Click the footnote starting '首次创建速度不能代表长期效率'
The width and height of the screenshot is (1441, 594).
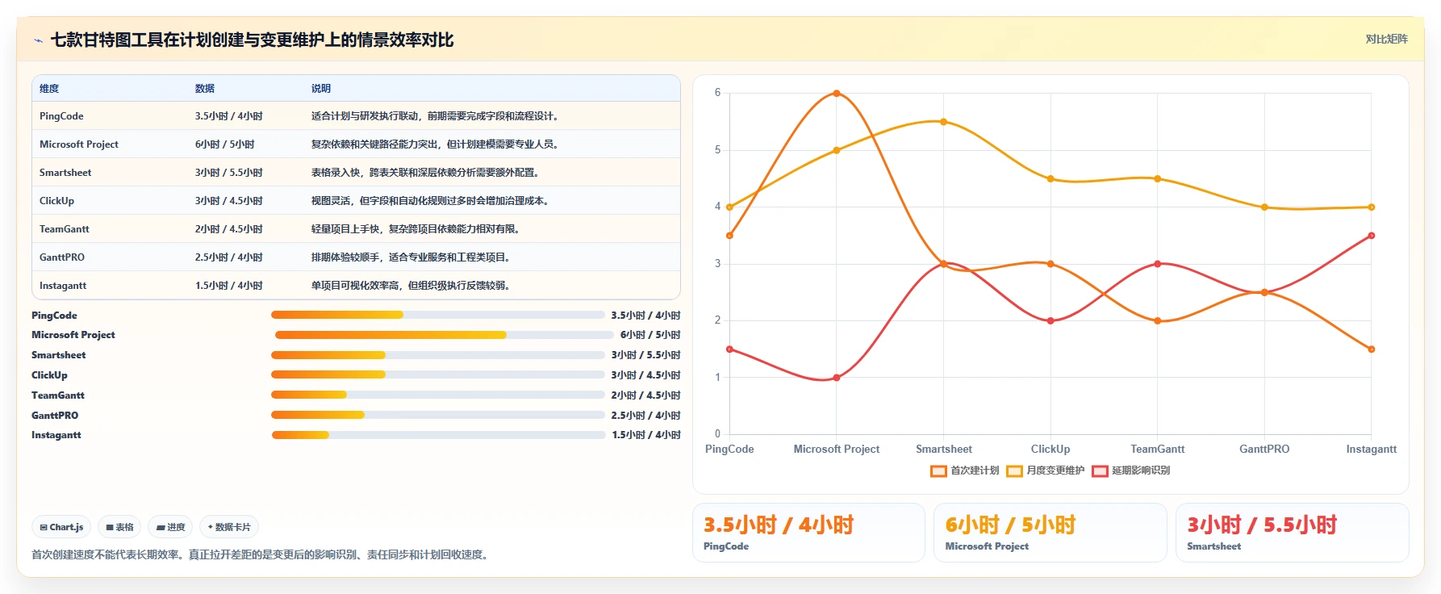tap(261, 555)
